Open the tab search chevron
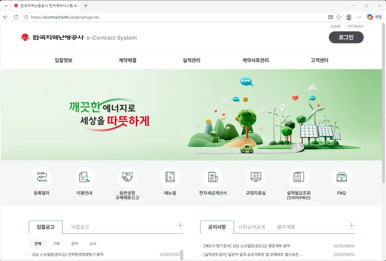This screenshot has width=386, height=261. click(x=6, y=6)
